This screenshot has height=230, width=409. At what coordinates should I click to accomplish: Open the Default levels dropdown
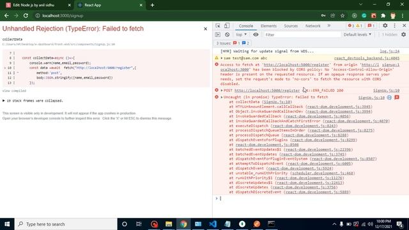click(357, 34)
